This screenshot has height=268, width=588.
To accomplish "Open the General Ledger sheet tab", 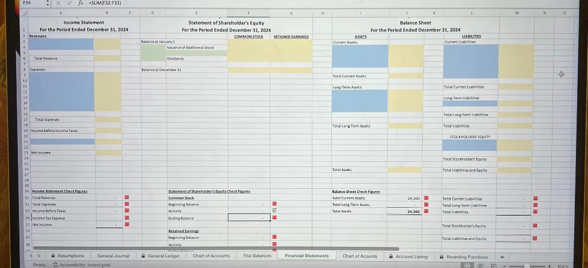I will point(160,256).
